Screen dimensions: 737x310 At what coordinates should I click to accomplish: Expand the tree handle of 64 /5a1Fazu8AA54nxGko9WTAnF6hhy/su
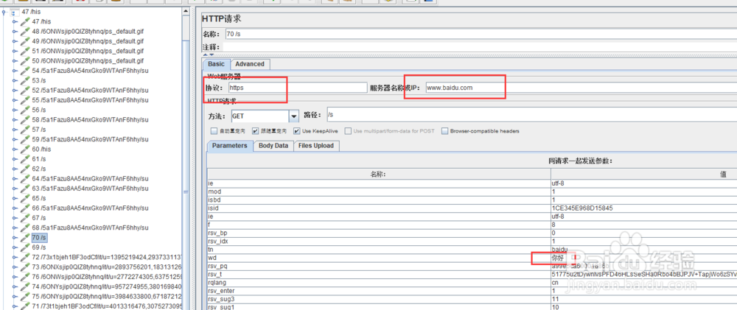point(15,178)
